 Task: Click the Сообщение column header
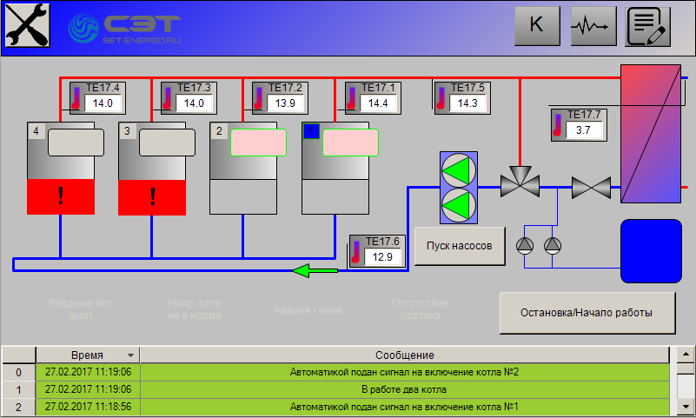coord(405,355)
